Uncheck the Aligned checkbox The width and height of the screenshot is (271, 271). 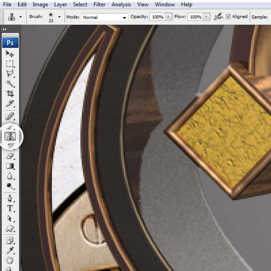coord(228,17)
